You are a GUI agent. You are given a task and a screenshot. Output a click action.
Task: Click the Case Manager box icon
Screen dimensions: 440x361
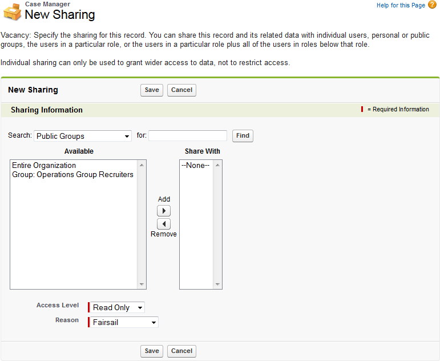12,11
